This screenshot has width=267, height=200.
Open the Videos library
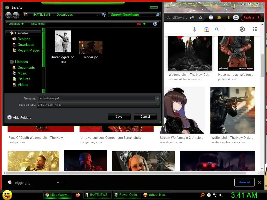click(23, 85)
